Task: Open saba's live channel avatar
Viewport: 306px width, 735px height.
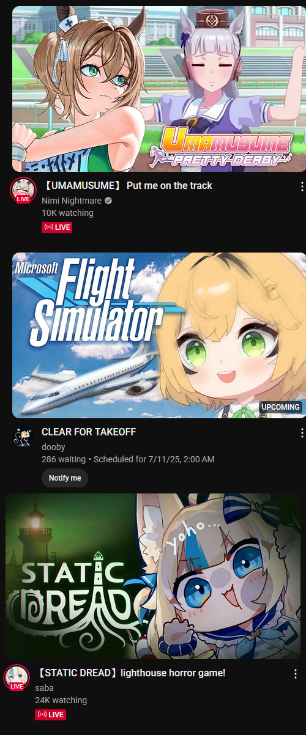Action: (17, 677)
